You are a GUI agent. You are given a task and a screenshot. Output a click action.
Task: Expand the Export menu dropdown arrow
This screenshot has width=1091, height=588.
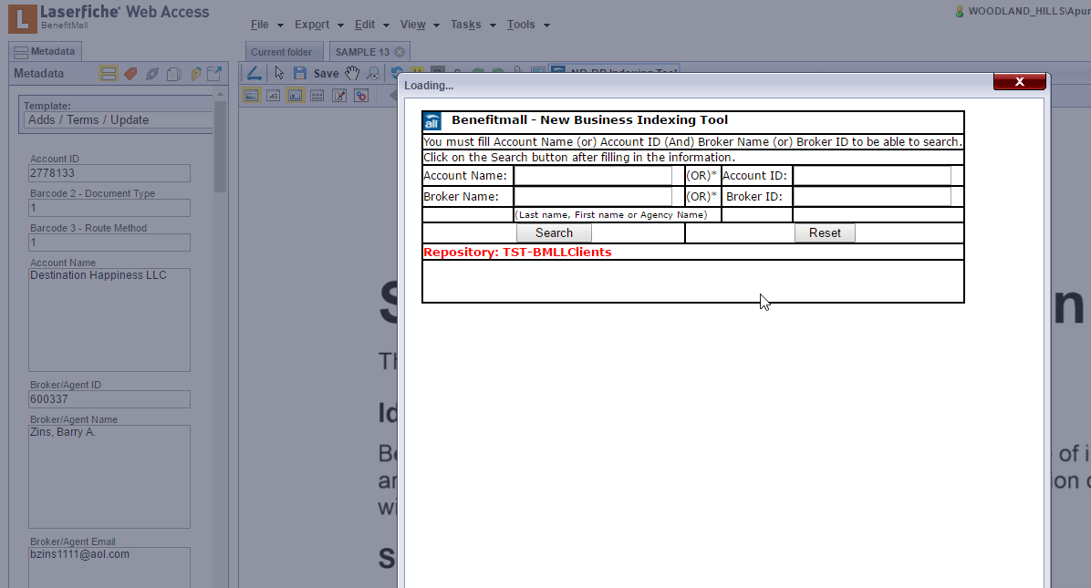coord(340,26)
